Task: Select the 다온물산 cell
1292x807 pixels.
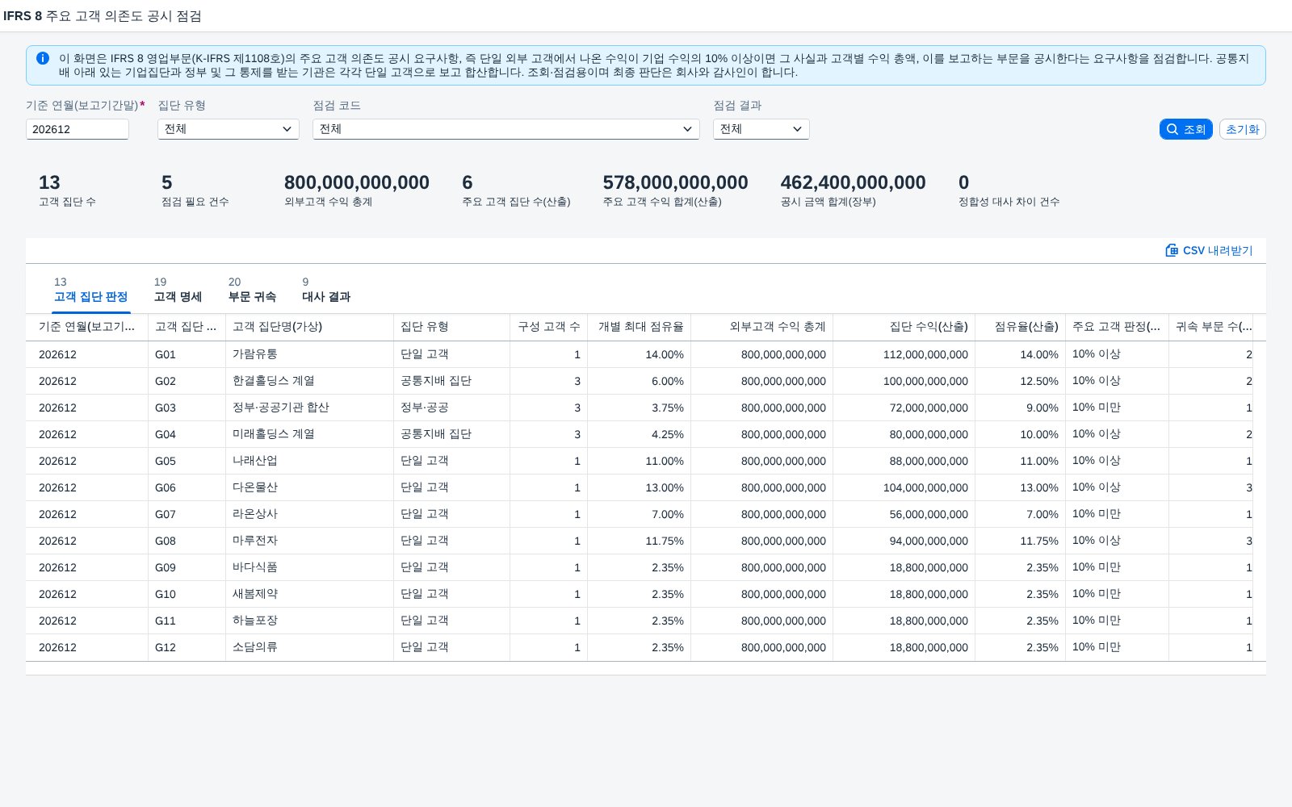Action: [309, 487]
